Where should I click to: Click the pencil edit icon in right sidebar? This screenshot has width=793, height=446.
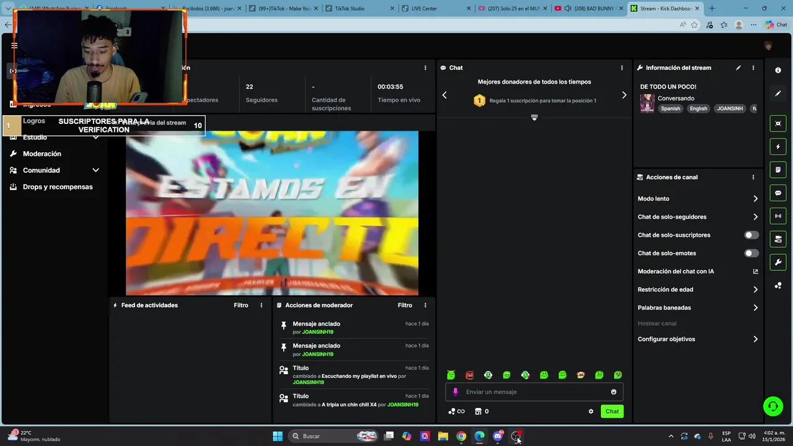(778, 94)
